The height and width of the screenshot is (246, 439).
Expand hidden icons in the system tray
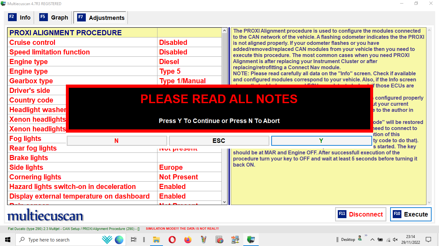pos(372,239)
